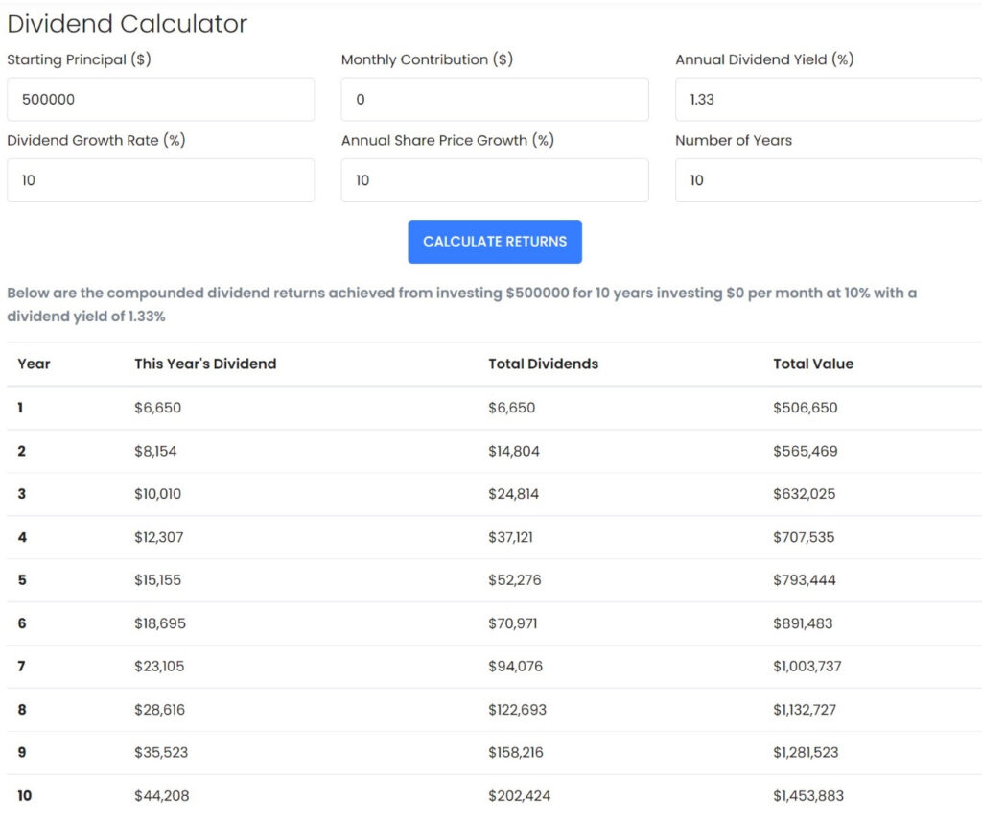Screen dimensions: 982x823
Task: Select the $94,076 total dividends cell
Action: [x=516, y=666]
